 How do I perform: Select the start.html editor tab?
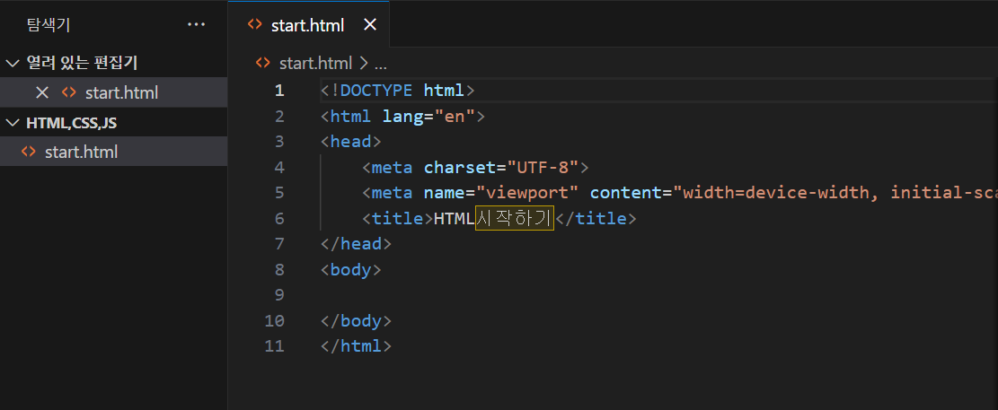click(309, 25)
